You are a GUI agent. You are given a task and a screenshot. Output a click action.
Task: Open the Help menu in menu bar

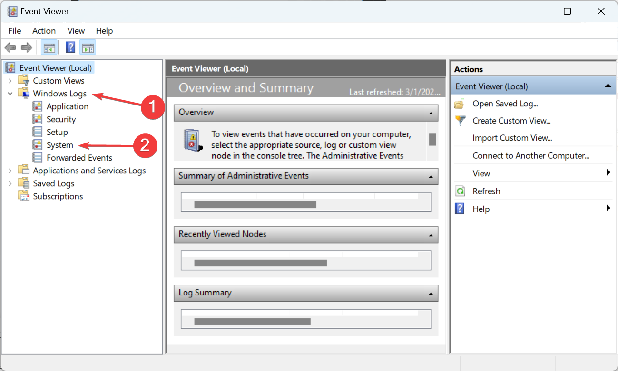[x=104, y=30]
